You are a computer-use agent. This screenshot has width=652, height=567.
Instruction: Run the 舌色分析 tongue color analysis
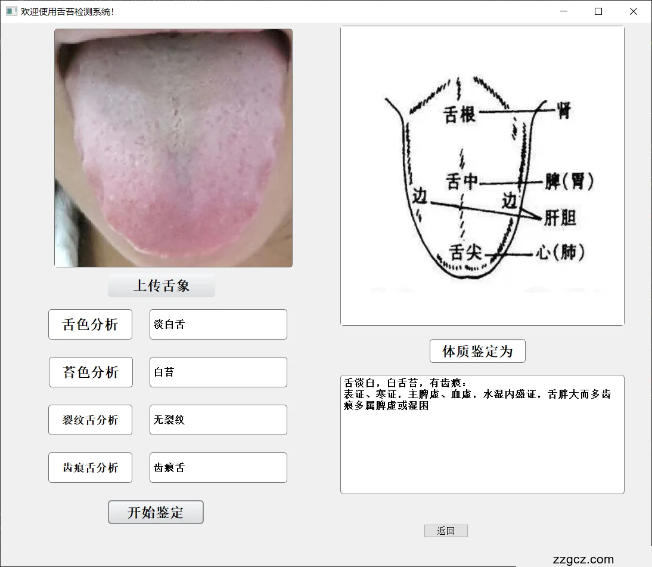[90, 325]
